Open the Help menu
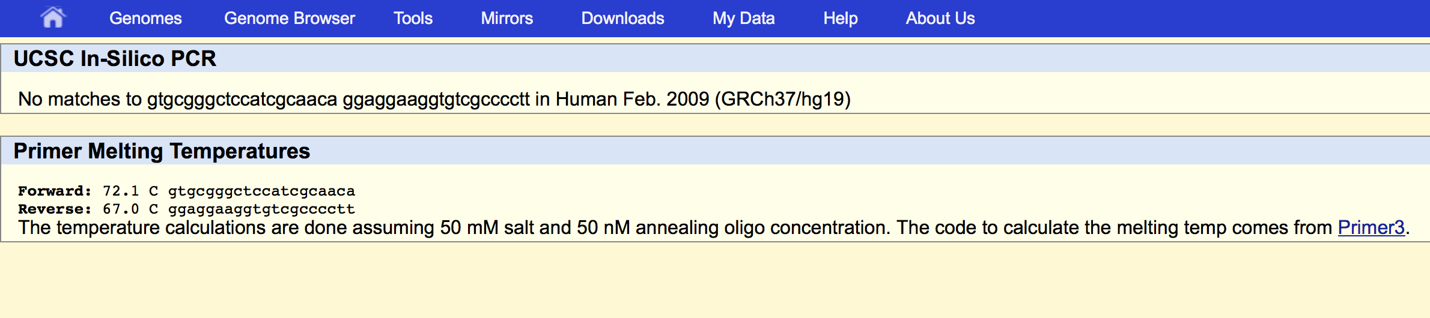1430x318 pixels. point(840,19)
